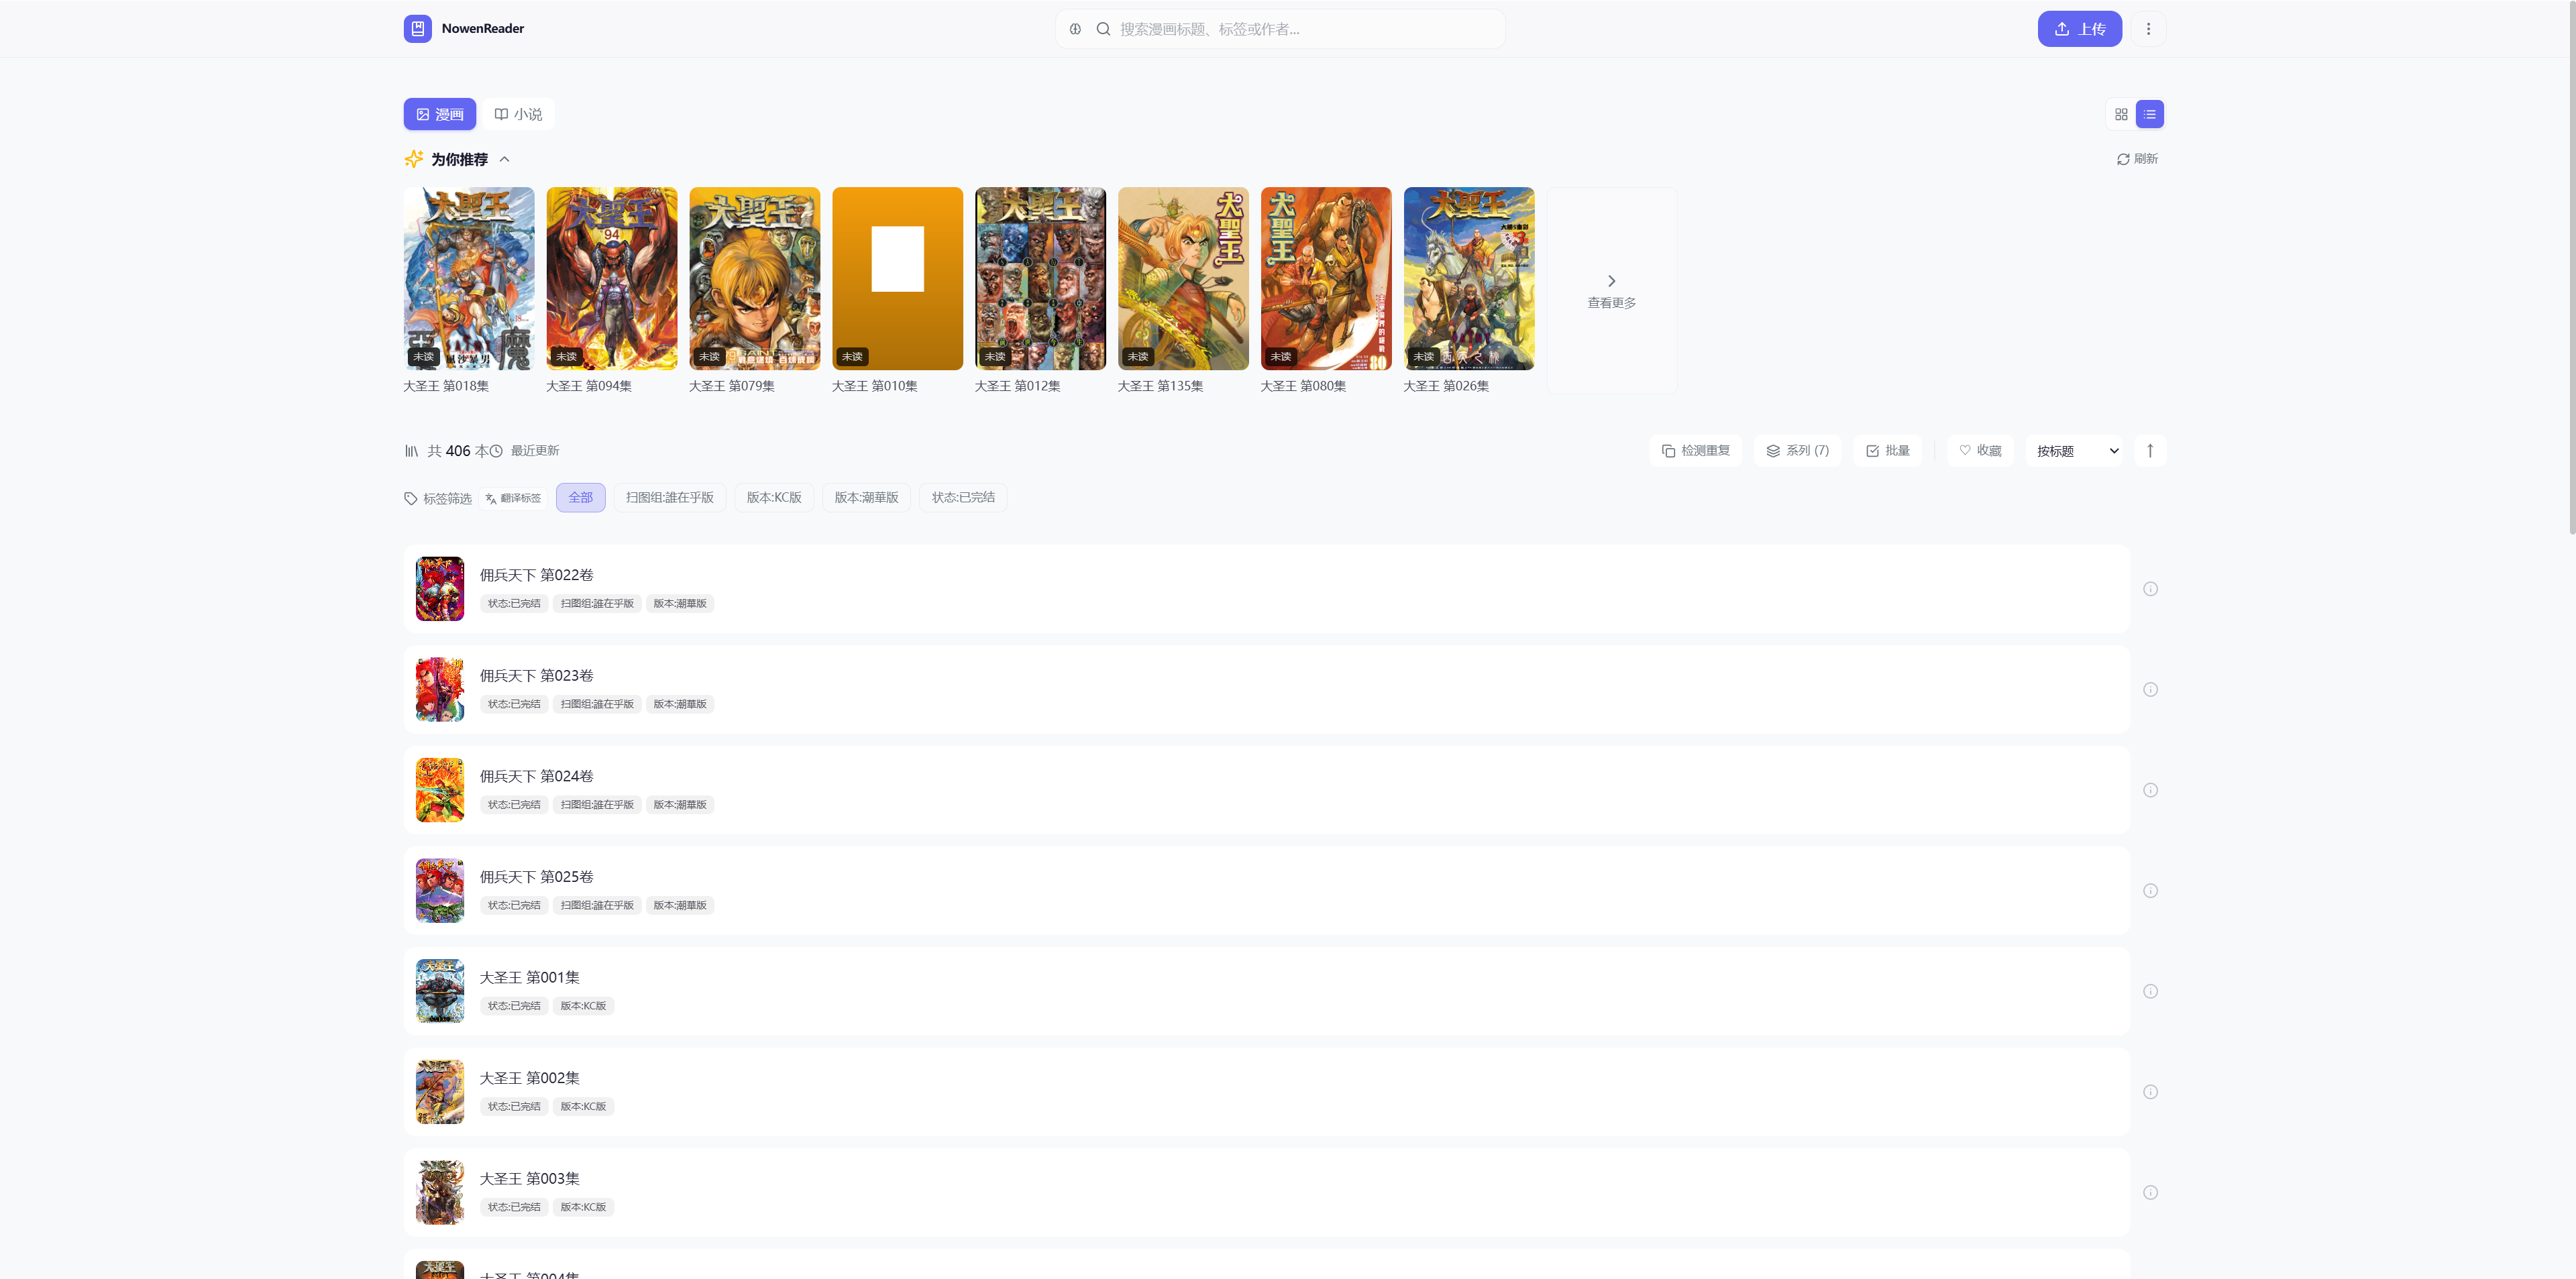The image size is (2576, 1279).
Task: Open recommended cover 大圣王 第012集
Action: 1041,279
